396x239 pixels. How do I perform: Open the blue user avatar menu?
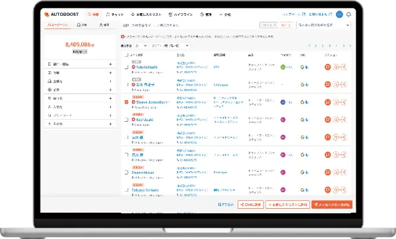click(x=339, y=14)
